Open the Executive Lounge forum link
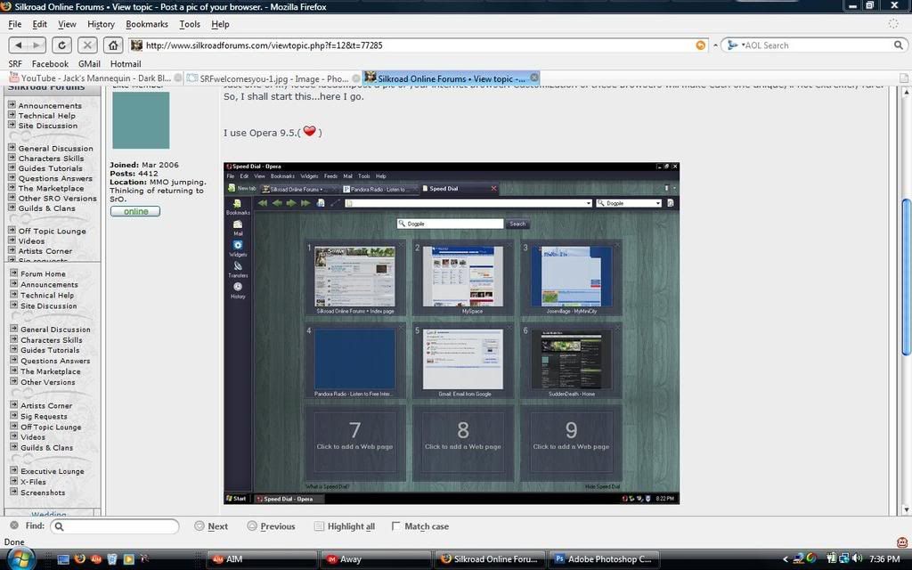 coord(52,471)
